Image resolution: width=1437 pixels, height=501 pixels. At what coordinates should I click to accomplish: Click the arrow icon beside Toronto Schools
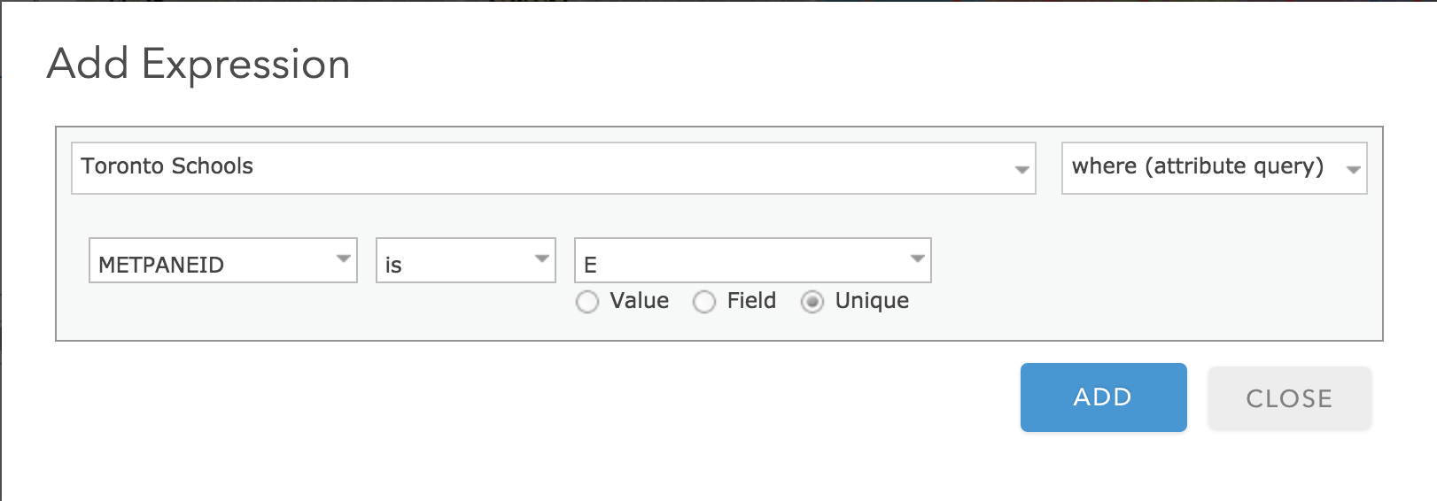point(1021,170)
